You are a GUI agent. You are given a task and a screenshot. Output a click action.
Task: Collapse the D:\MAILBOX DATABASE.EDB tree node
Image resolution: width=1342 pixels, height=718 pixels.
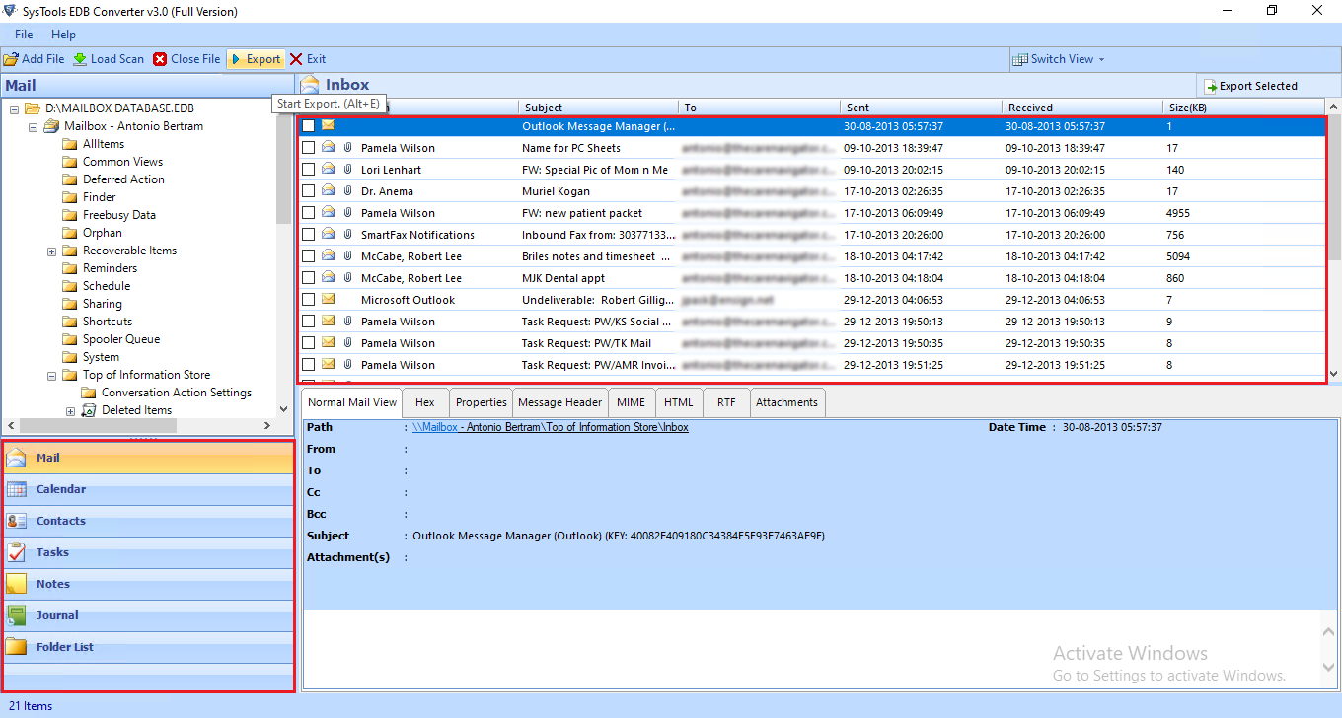click(14, 108)
